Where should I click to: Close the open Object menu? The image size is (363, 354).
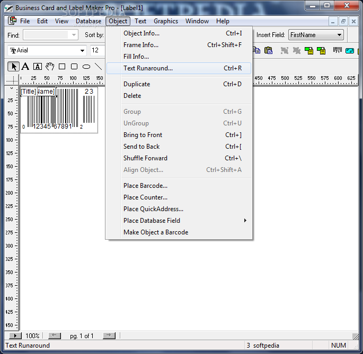(x=118, y=21)
